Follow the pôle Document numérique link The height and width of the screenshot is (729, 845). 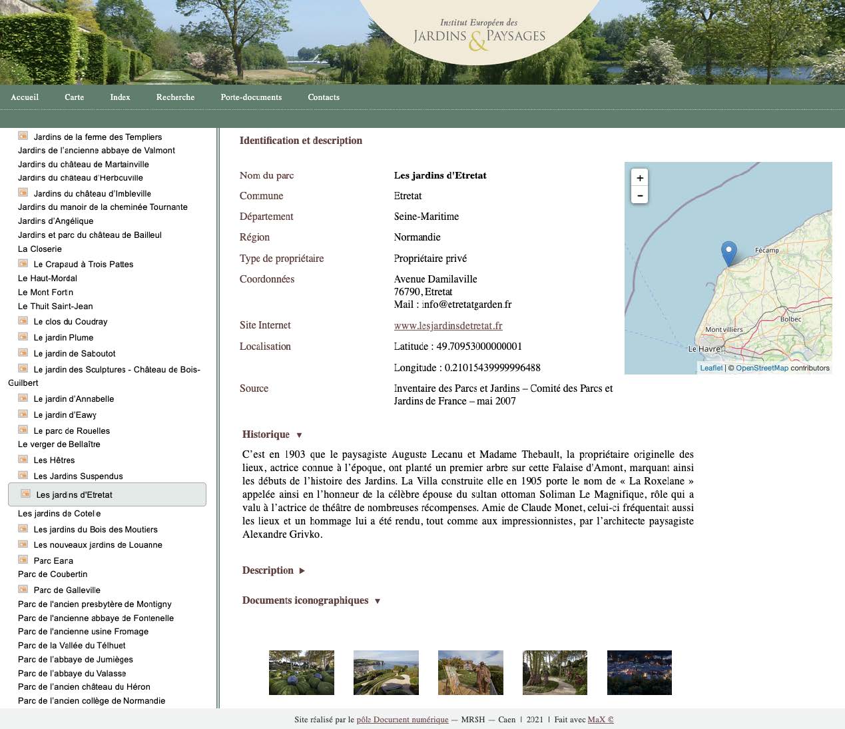(x=402, y=720)
